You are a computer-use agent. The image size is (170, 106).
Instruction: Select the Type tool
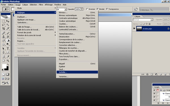pyautogui.click(x=8, y=49)
